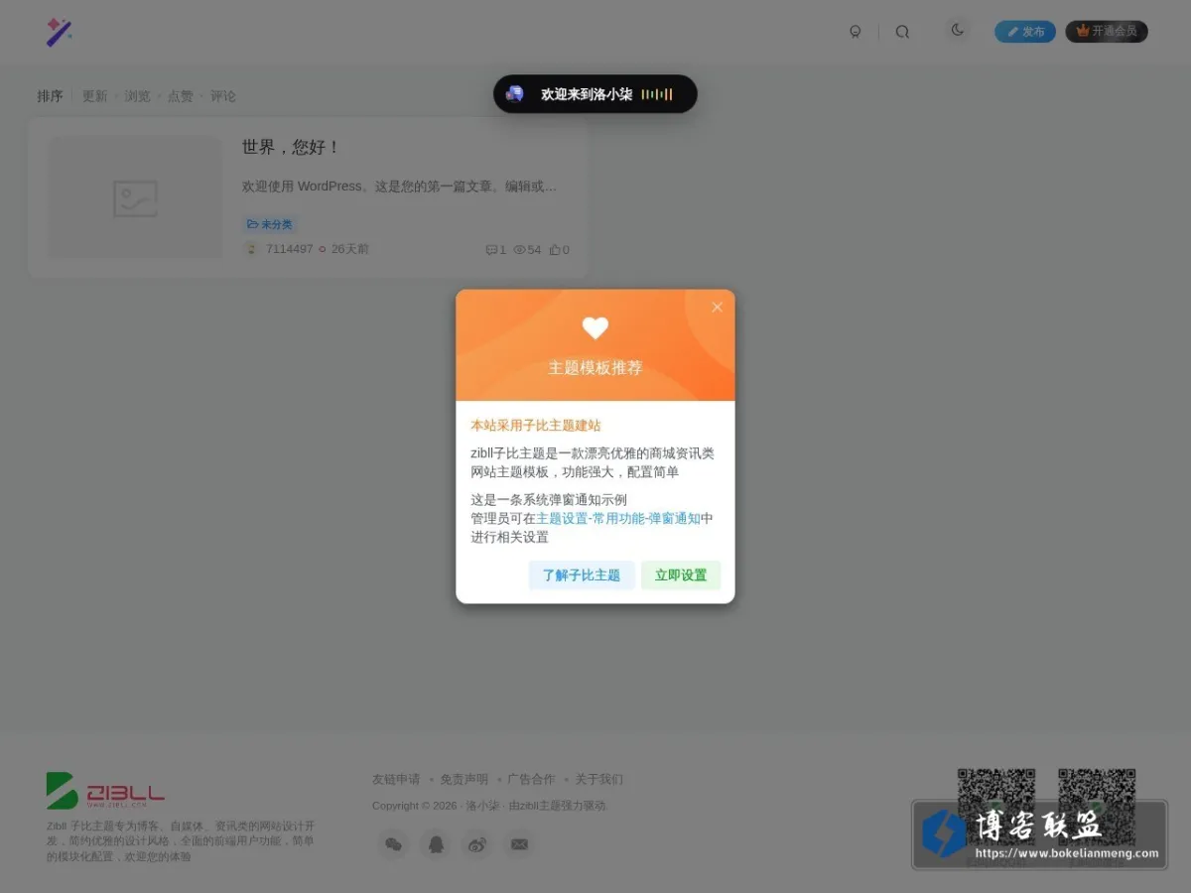Screen dimensions: 1191x893
Task: Click the email envelope icon in footer
Action: [x=519, y=844]
